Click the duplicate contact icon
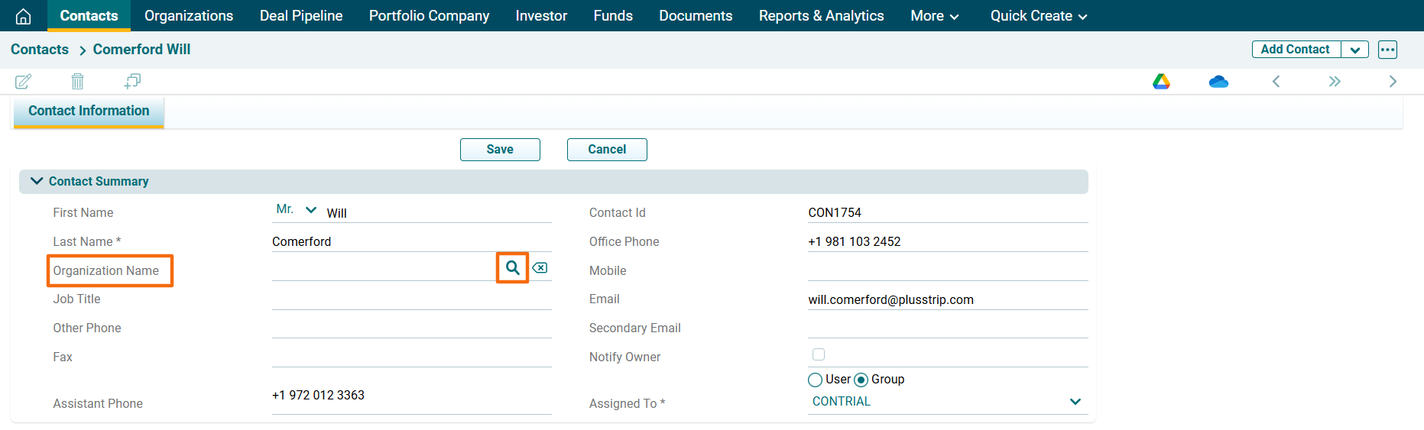This screenshot has height=430, width=1424. (x=132, y=81)
